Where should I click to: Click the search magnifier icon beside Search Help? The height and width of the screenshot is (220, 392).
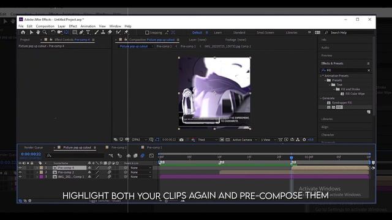[326, 32]
